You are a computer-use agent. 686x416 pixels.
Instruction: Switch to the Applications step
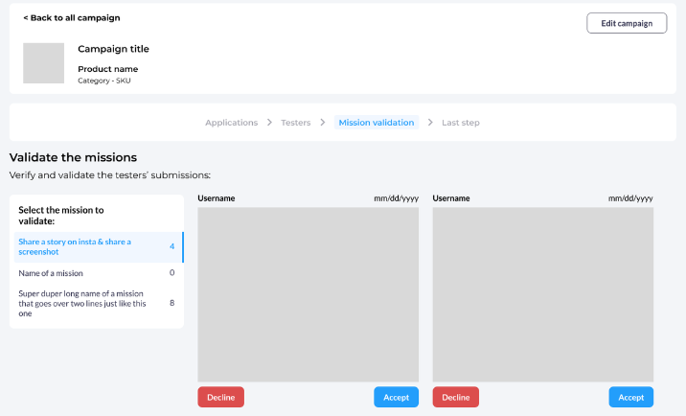point(231,123)
